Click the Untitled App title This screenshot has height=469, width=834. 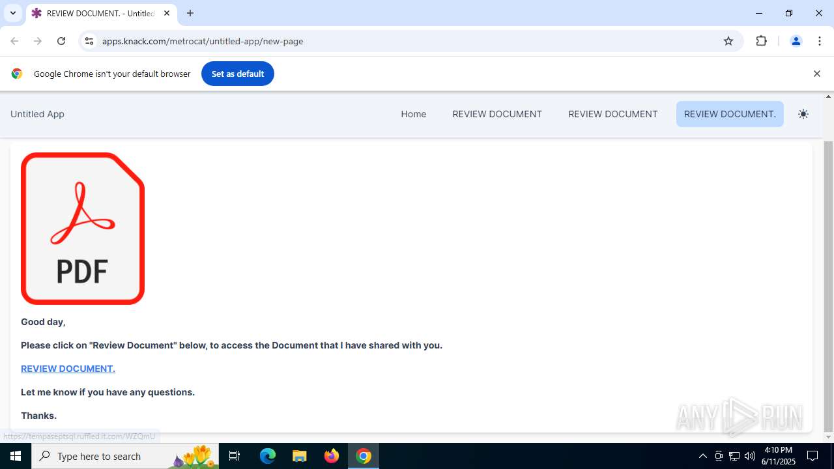(x=37, y=114)
